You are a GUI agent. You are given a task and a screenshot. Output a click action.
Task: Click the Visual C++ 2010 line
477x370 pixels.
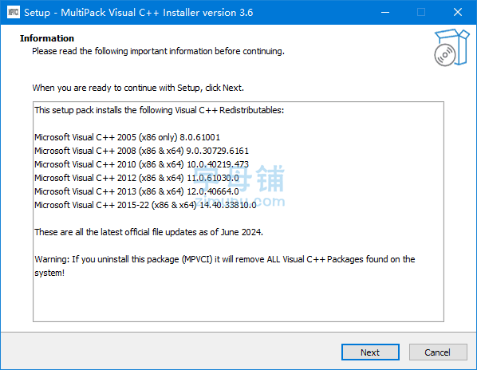tap(141, 164)
